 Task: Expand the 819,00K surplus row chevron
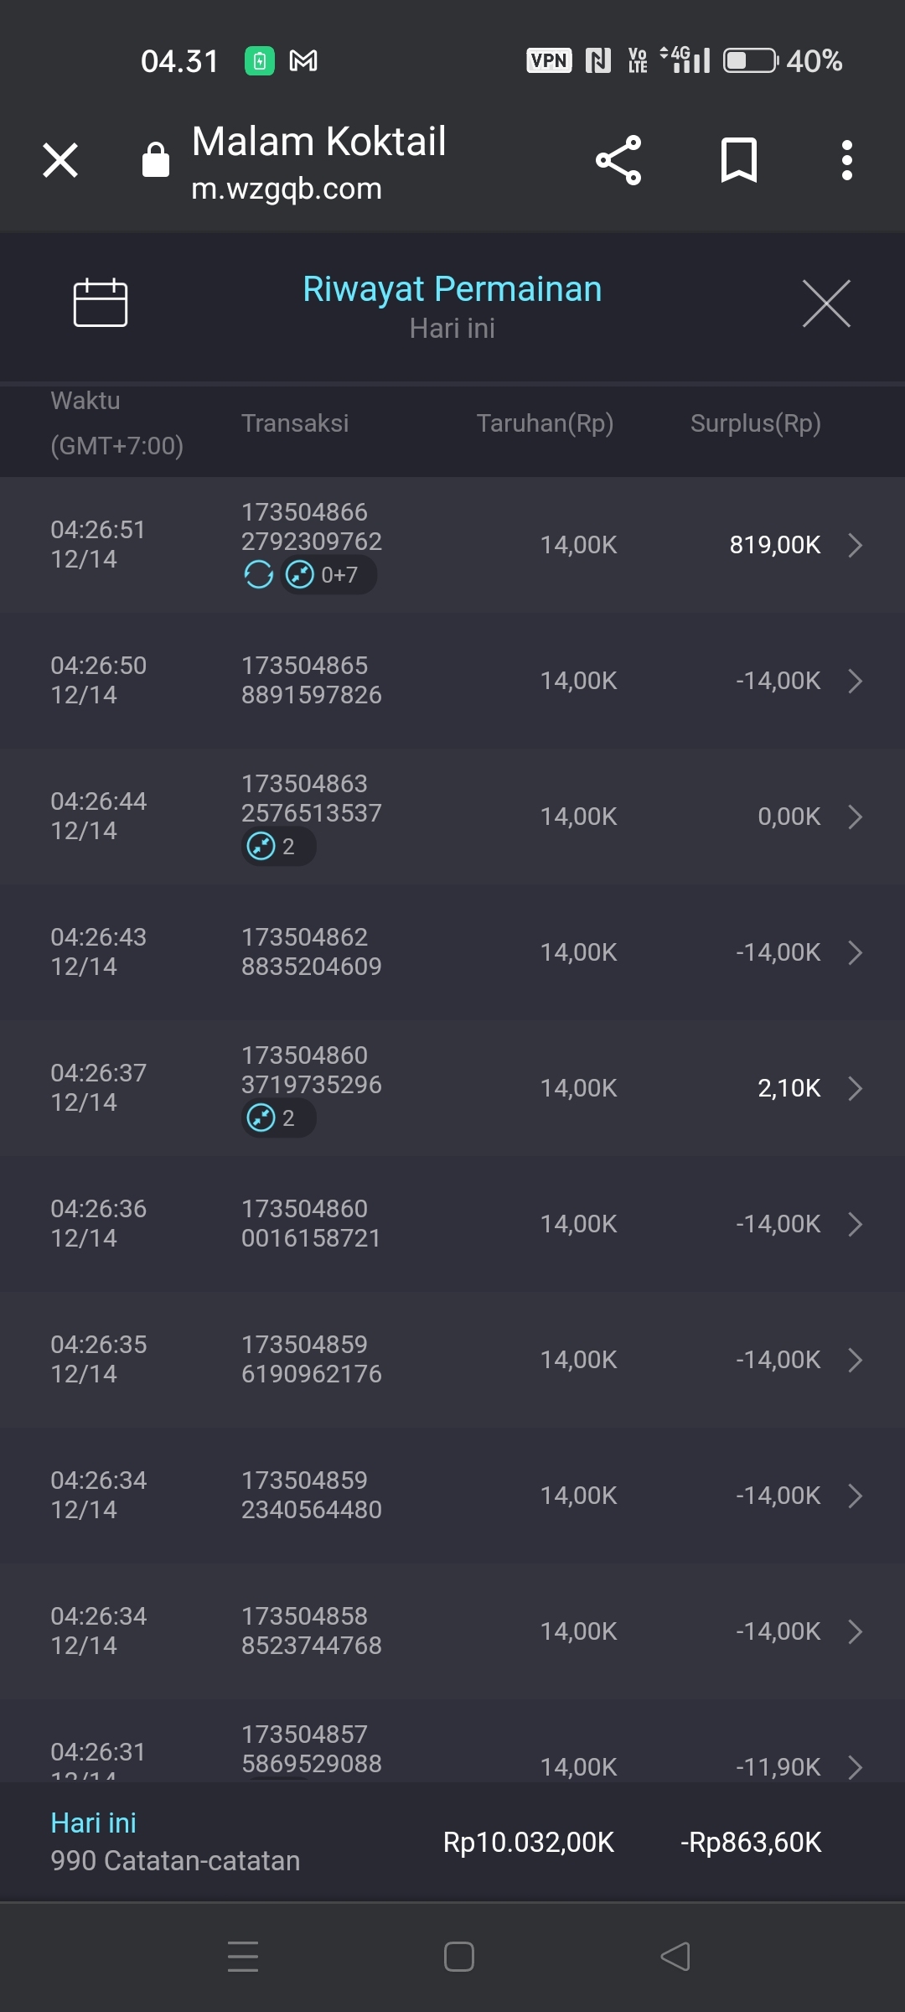[855, 545]
